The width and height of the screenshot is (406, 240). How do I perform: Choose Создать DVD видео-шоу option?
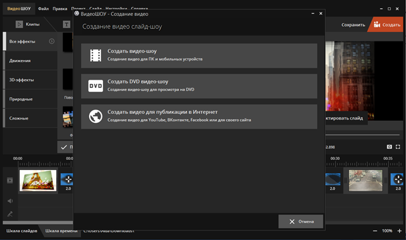(199, 86)
